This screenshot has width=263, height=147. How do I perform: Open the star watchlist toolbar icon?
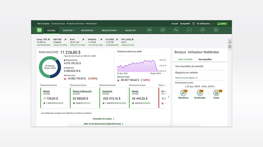point(216,30)
